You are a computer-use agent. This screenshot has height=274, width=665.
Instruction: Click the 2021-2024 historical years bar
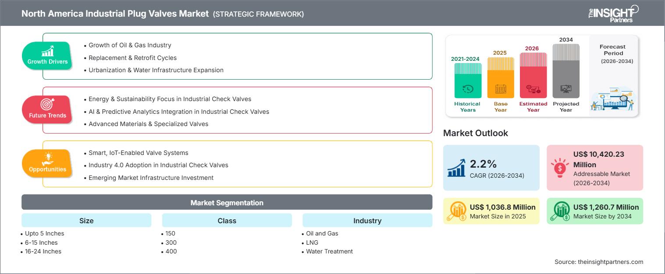point(468,81)
